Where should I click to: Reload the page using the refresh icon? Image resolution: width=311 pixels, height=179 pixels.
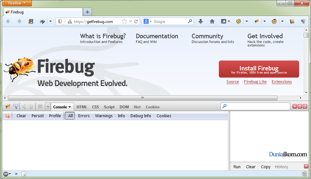click(136, 21)
